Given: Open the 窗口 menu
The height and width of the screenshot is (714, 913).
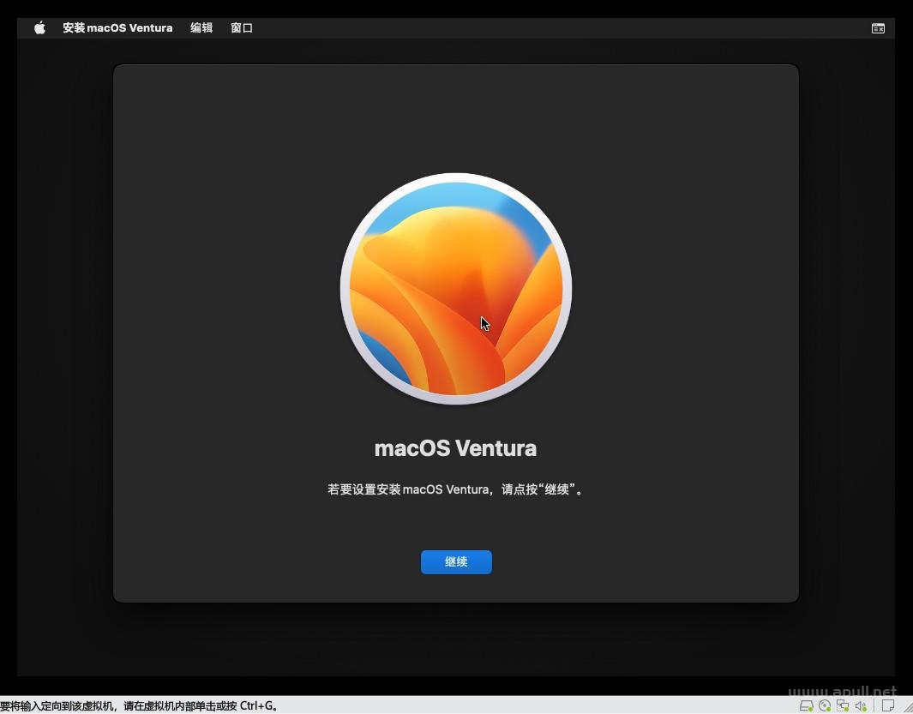Looking at the screenshot, I should coord(242,28).
